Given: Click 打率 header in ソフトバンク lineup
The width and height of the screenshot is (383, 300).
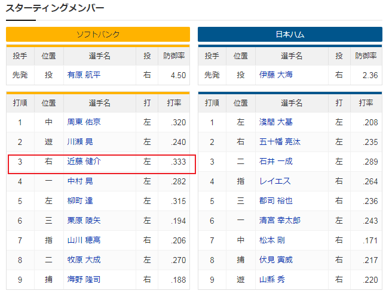Looking at the screenshot, I should [174, 103].
